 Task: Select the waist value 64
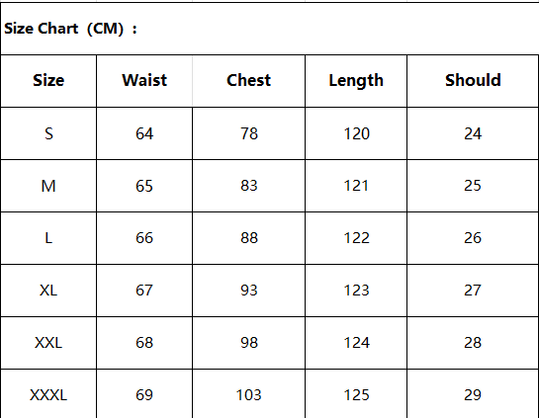pos(144,133)
